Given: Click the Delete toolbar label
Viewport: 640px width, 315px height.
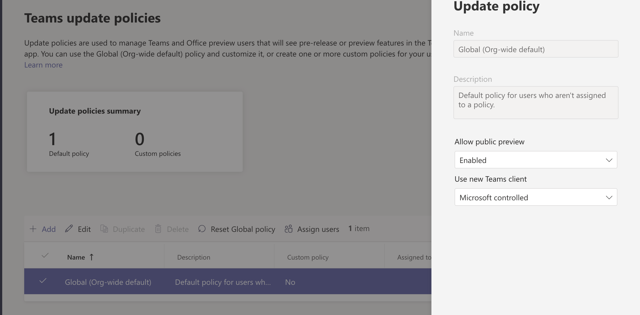Looking at the screenshot, I should pyautogui.click(x=178, y=229).
